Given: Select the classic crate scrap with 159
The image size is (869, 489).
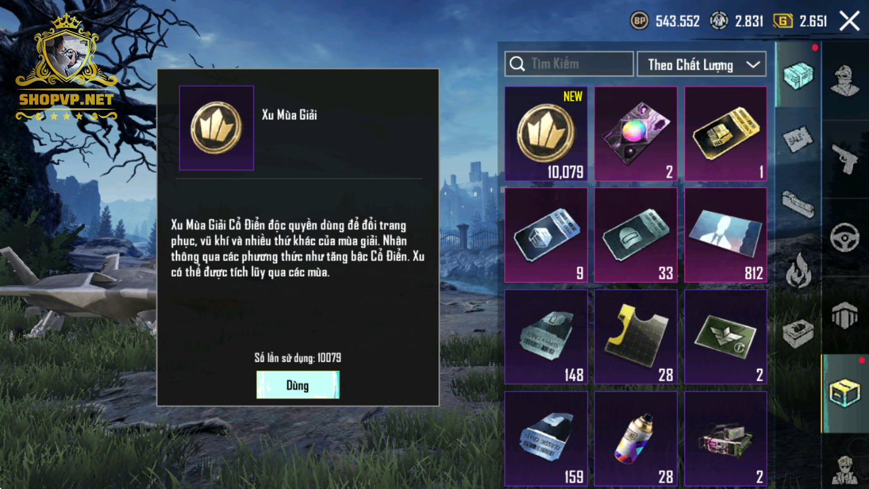Looking at the screenshot, I should [546, 439].
